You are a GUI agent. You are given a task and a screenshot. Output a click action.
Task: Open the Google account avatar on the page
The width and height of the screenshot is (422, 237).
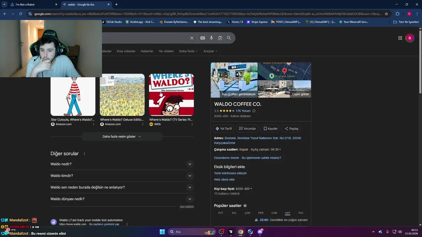point(410,38)
